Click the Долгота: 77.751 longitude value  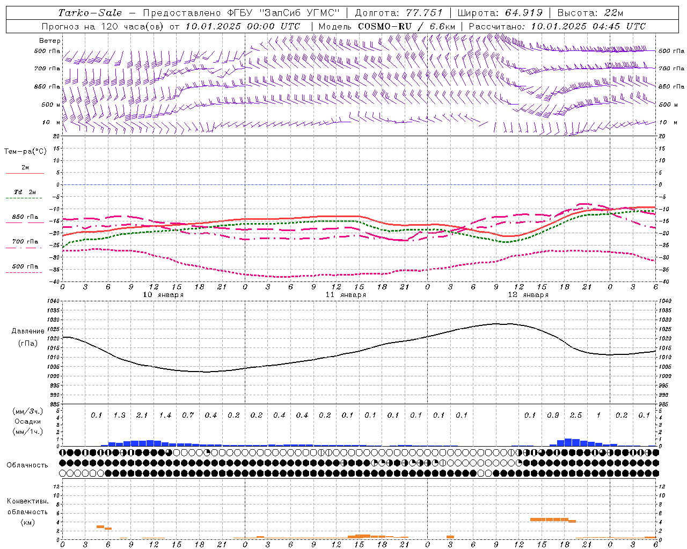[x=399, y=13]
